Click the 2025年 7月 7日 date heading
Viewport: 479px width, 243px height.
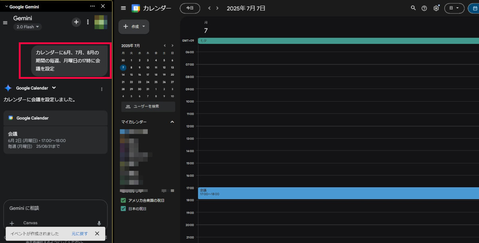pos(246,8)
